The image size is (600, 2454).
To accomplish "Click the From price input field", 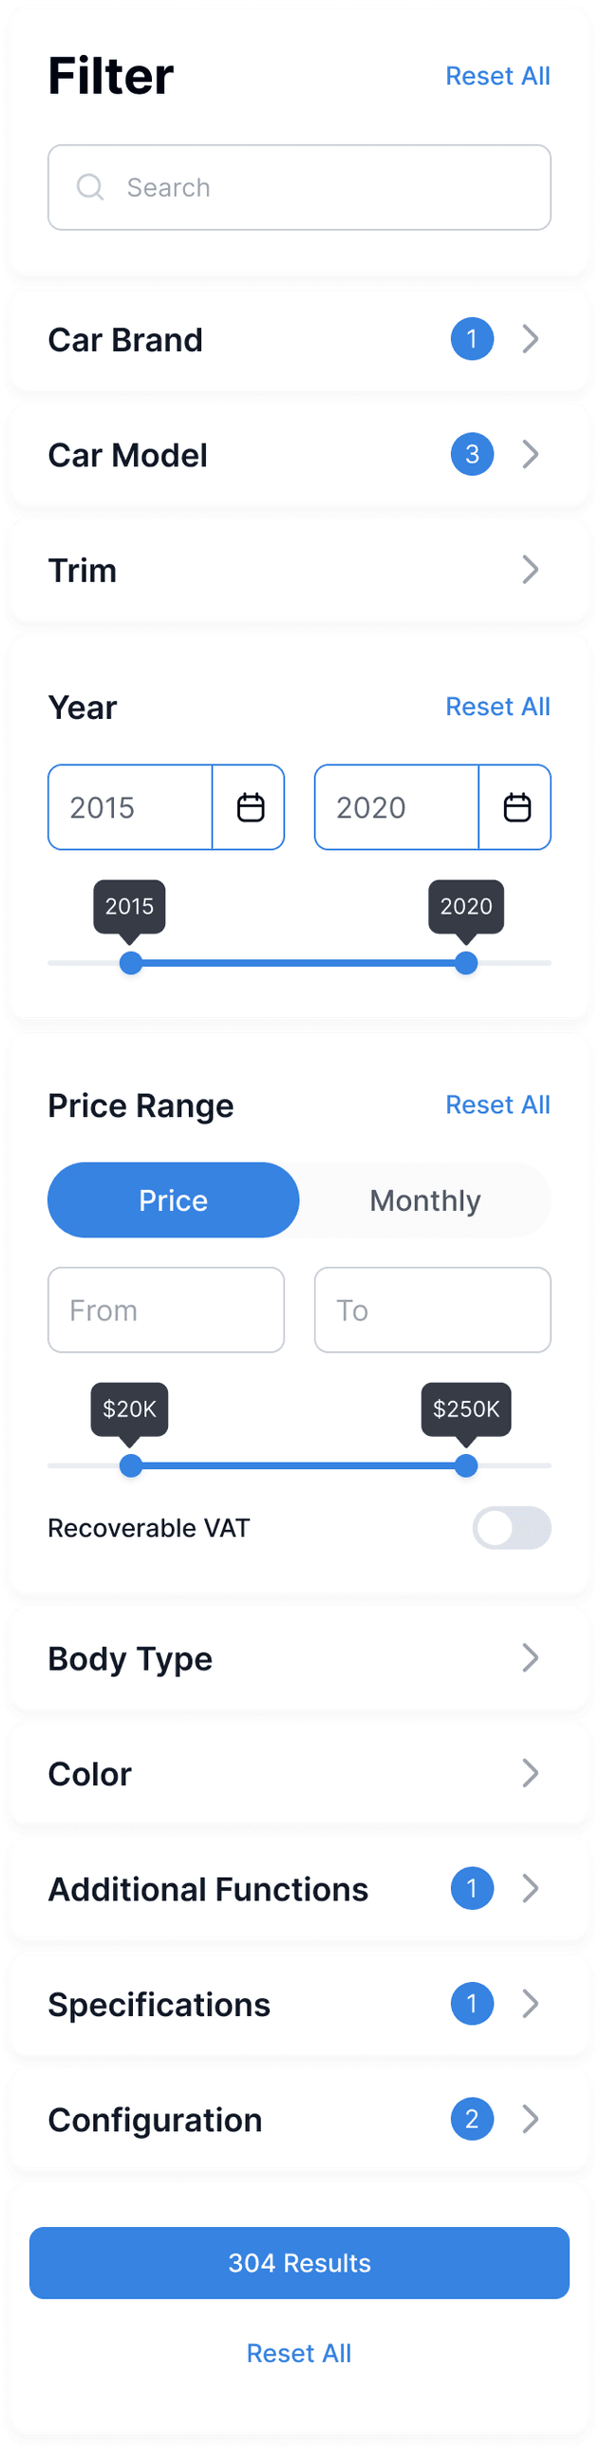I will [166, 1310].
